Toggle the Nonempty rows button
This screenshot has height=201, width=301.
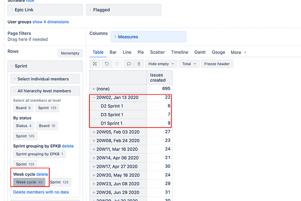tap(70, 53)
